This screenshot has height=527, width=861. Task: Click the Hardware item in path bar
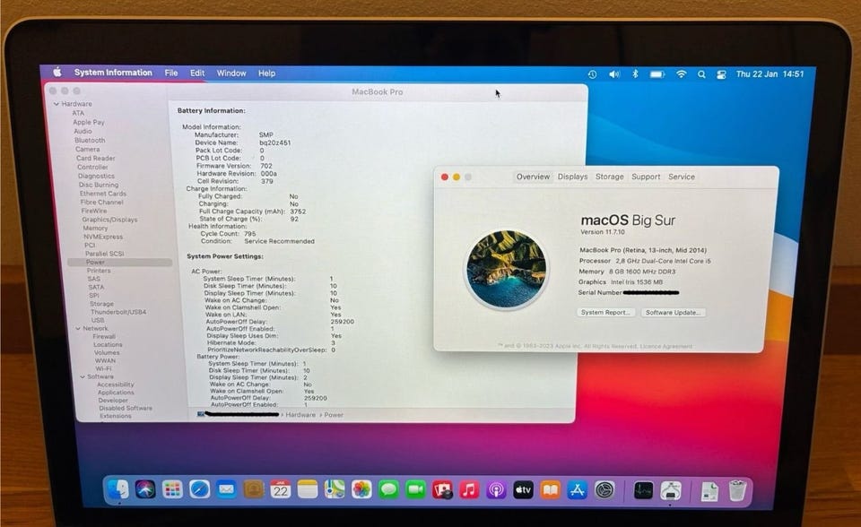point(300,415)
